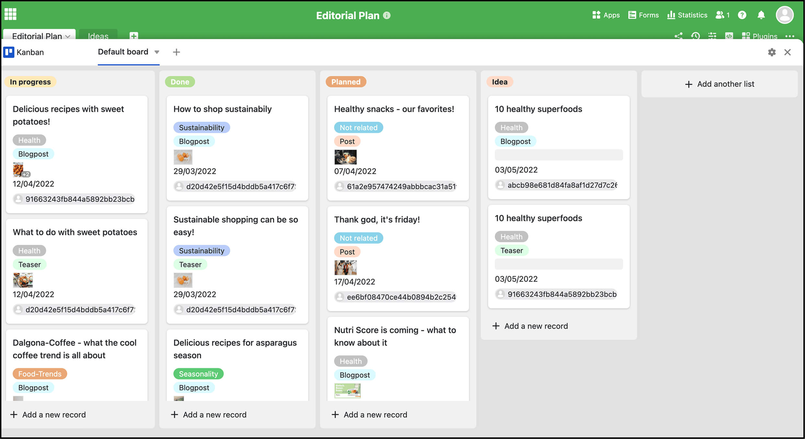The image size is (805, 439).
Task: Open notifications via the bell icon
Action: click(761, 15)
